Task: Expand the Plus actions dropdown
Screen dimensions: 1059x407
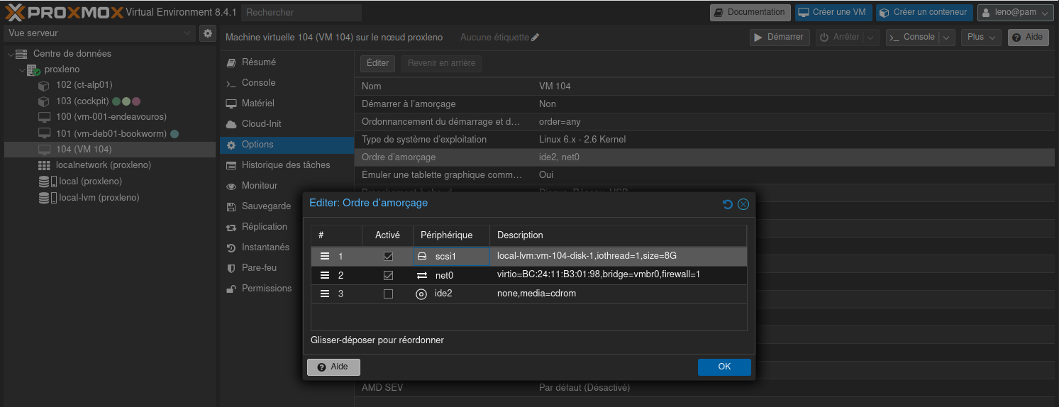Action: tap(981, 38)
